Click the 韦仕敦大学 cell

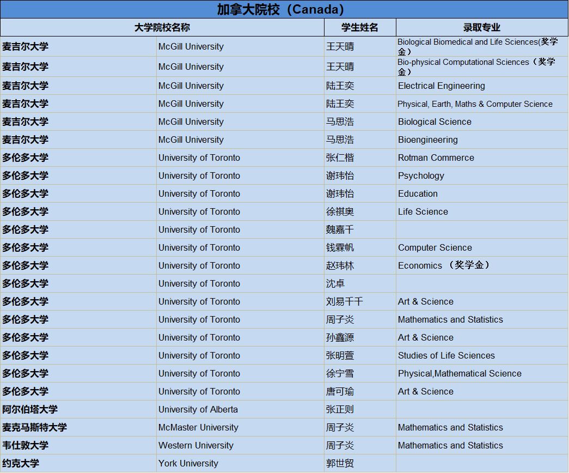(78, 445)
